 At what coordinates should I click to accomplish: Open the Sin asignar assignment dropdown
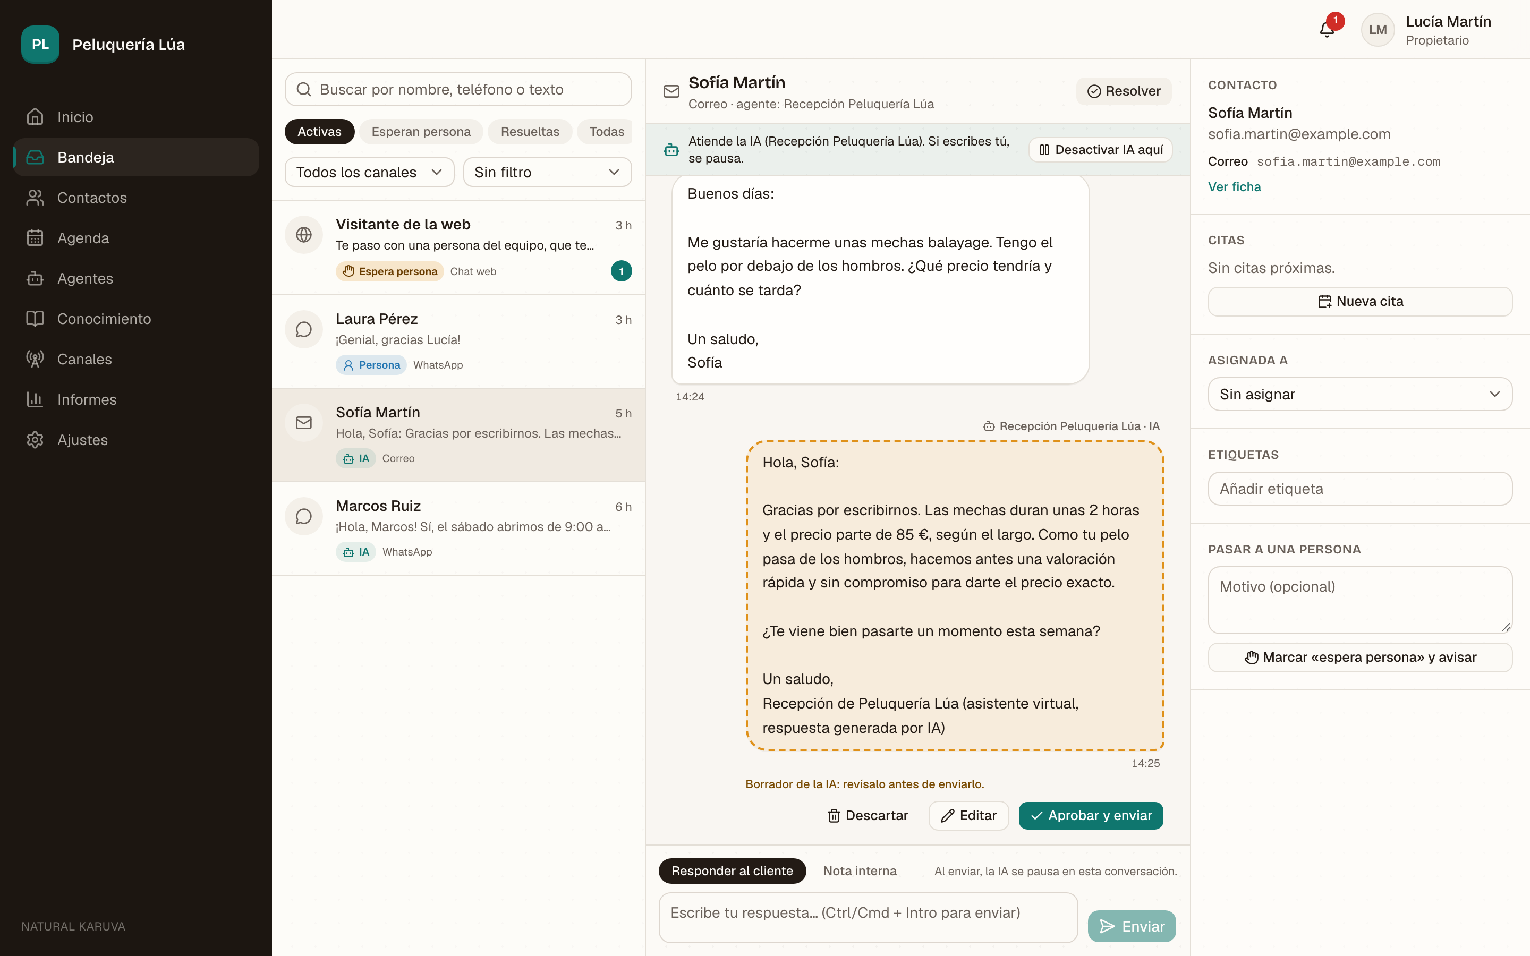[1360, 394]
